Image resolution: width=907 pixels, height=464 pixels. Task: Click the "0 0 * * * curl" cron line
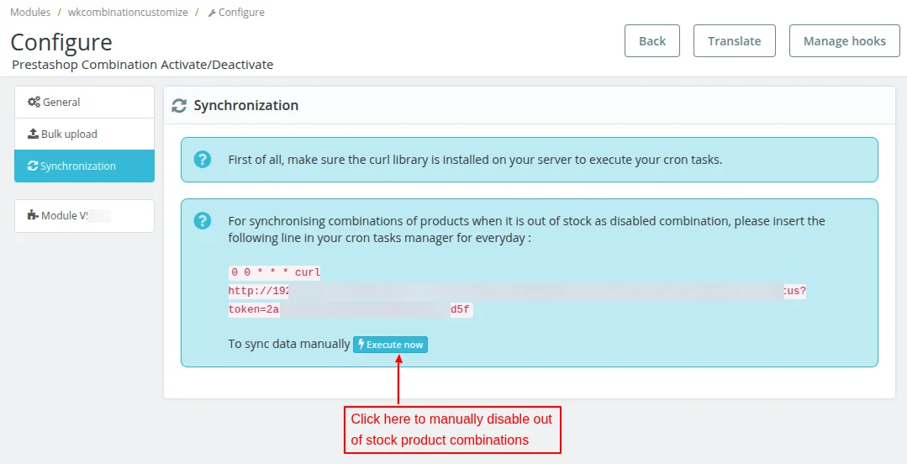[276, 272]
